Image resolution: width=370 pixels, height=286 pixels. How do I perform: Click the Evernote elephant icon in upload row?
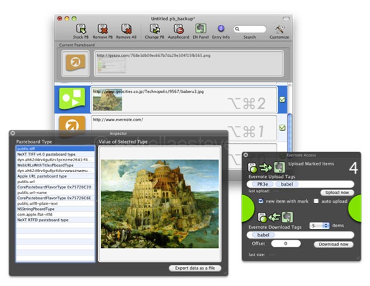pyautogui.click(x=279, y=168)
